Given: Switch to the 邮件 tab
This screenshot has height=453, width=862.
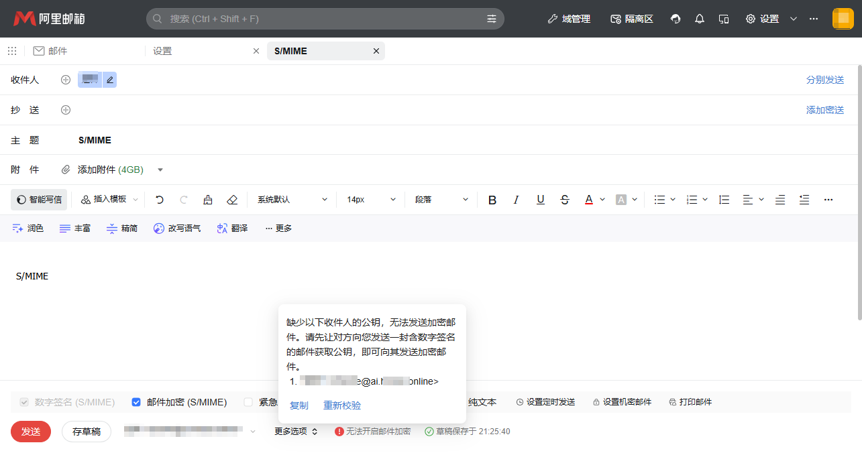Looking at the screenshot, I should (x=51, y=51).
